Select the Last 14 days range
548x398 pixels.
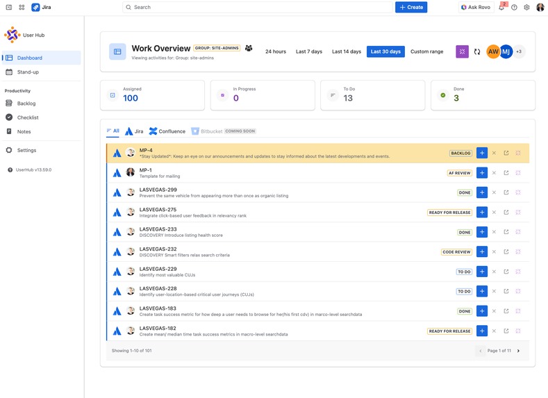[347, 51]
